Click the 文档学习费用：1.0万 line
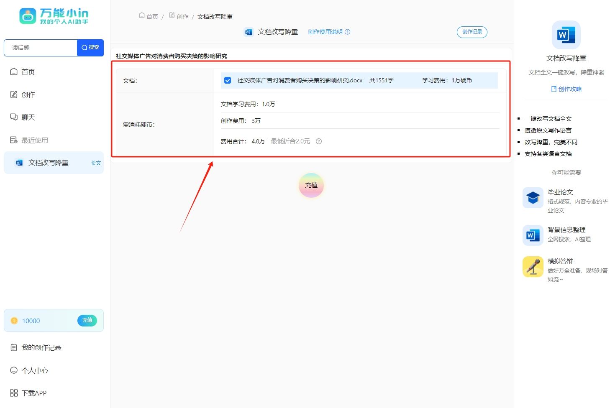This screenshot has width=610, height=408. pyautogui.click(x=248, y=104)
